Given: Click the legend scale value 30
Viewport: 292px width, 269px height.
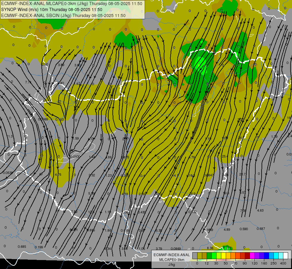Looking at the screenshot, I should 216,263.
